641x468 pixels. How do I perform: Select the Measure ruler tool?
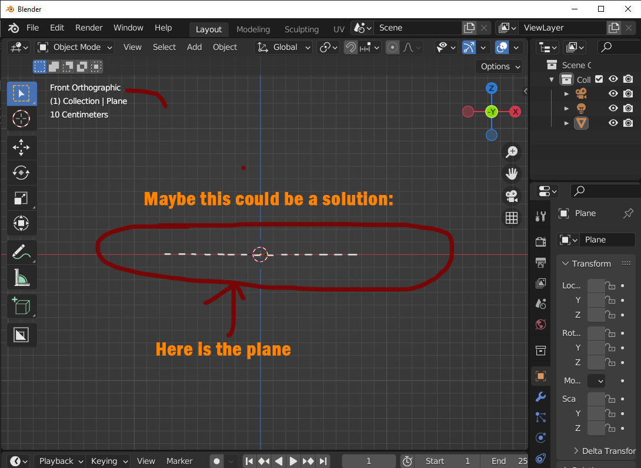click(x=21, y=278)
